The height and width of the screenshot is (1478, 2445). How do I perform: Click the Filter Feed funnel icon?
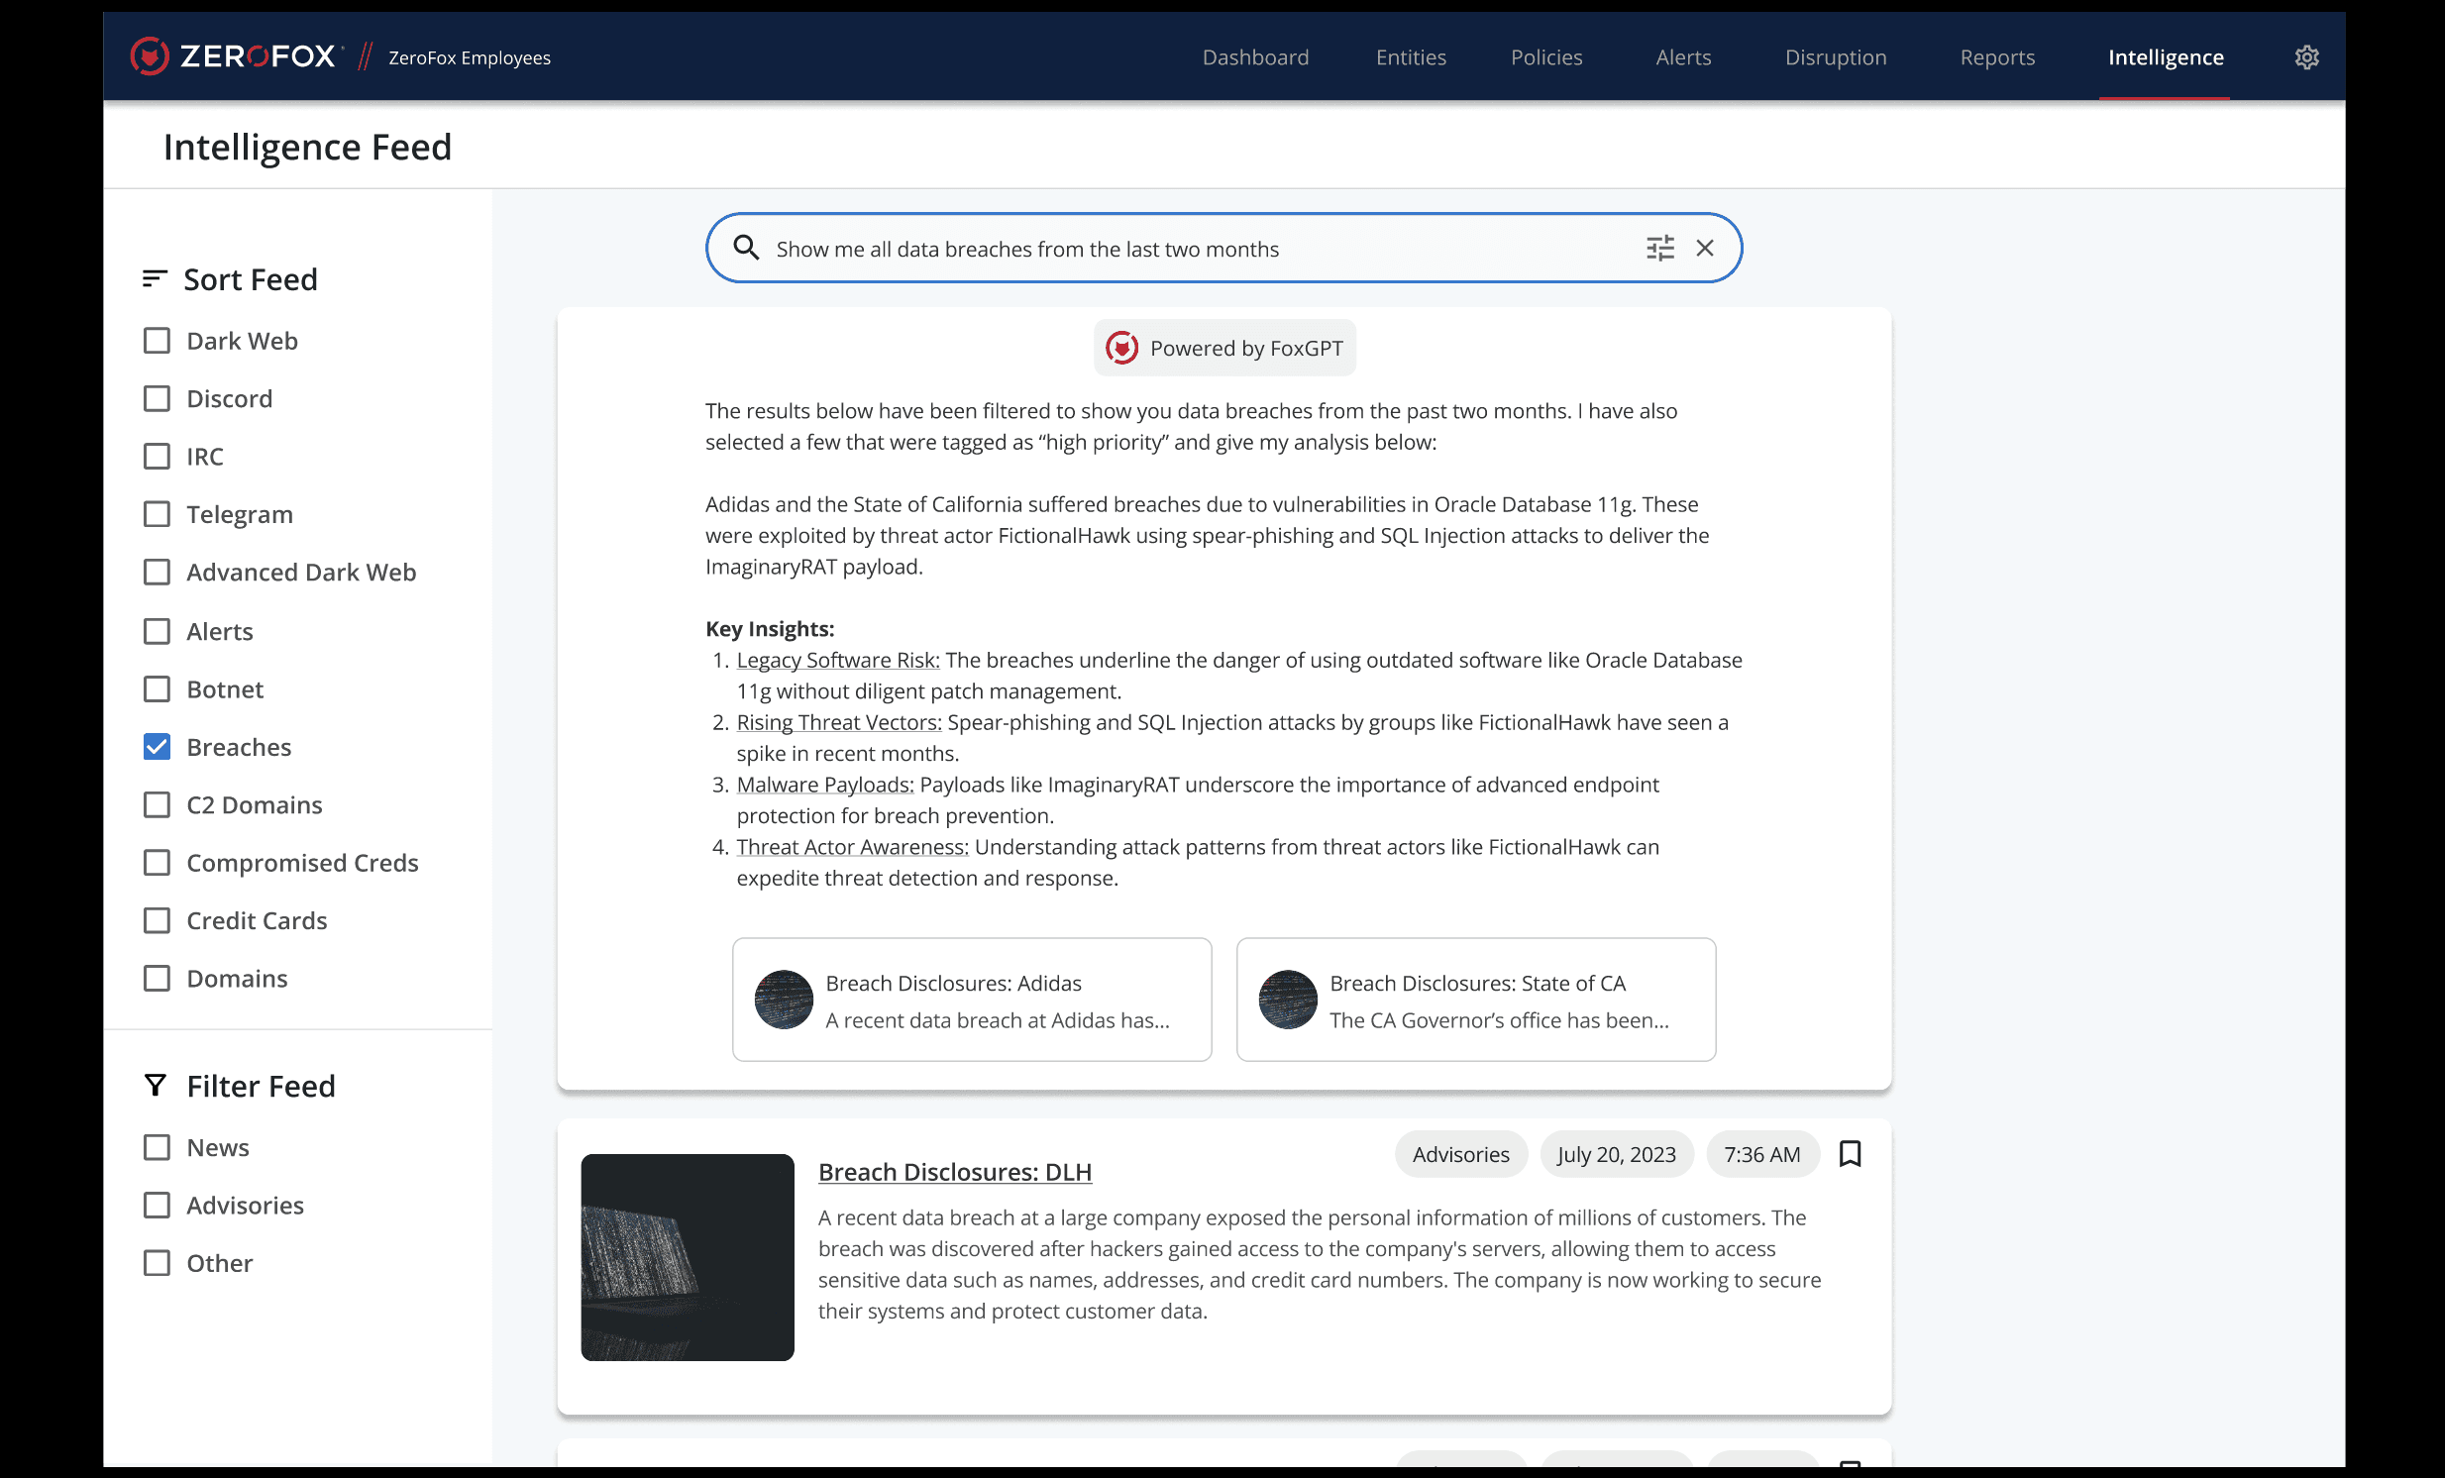pyautogui.click(x=156, y=1085)
